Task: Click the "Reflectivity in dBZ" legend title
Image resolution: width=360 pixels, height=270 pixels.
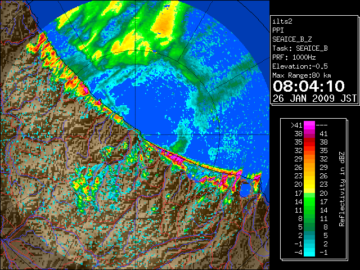Action: 342,189
